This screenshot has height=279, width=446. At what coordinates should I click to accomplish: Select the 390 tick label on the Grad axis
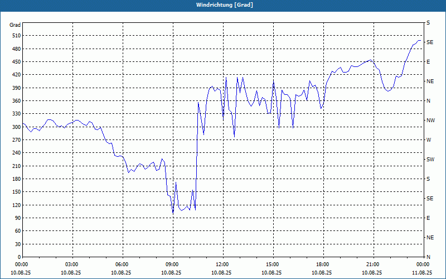pos(17,88)
